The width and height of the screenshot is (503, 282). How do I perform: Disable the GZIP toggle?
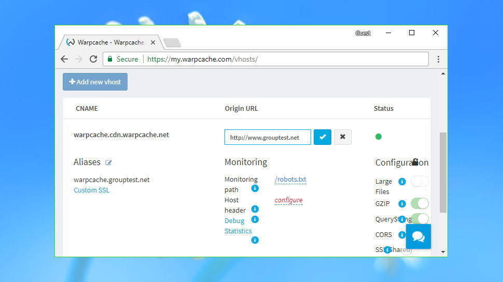420,203
